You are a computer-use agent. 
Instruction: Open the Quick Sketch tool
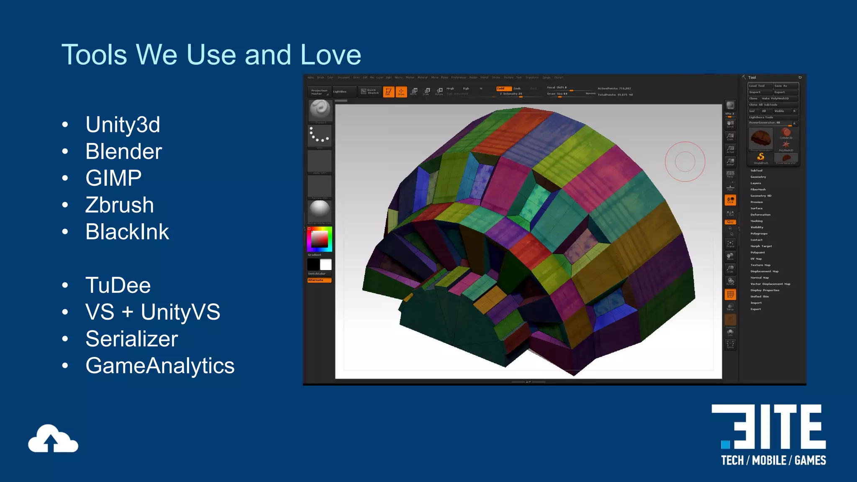tap(370, 92)
